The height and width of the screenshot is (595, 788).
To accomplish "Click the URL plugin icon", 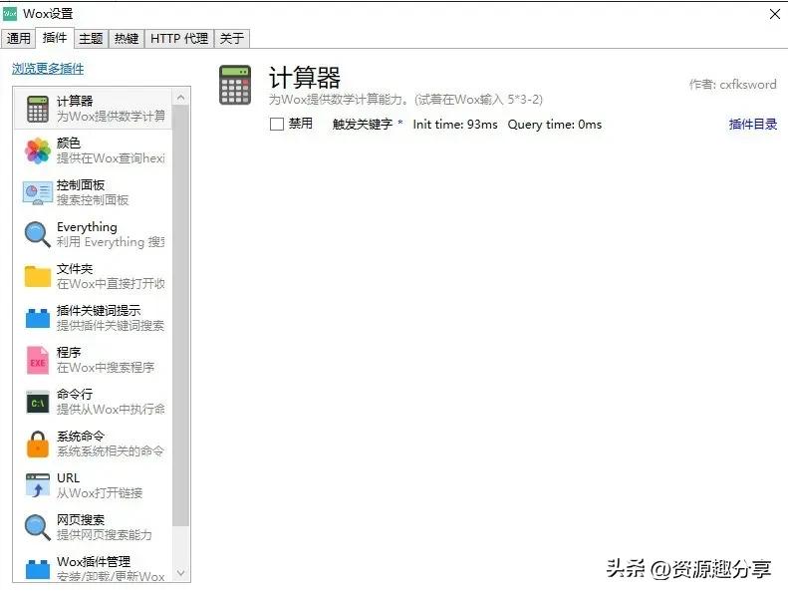I will pos(38,485).
